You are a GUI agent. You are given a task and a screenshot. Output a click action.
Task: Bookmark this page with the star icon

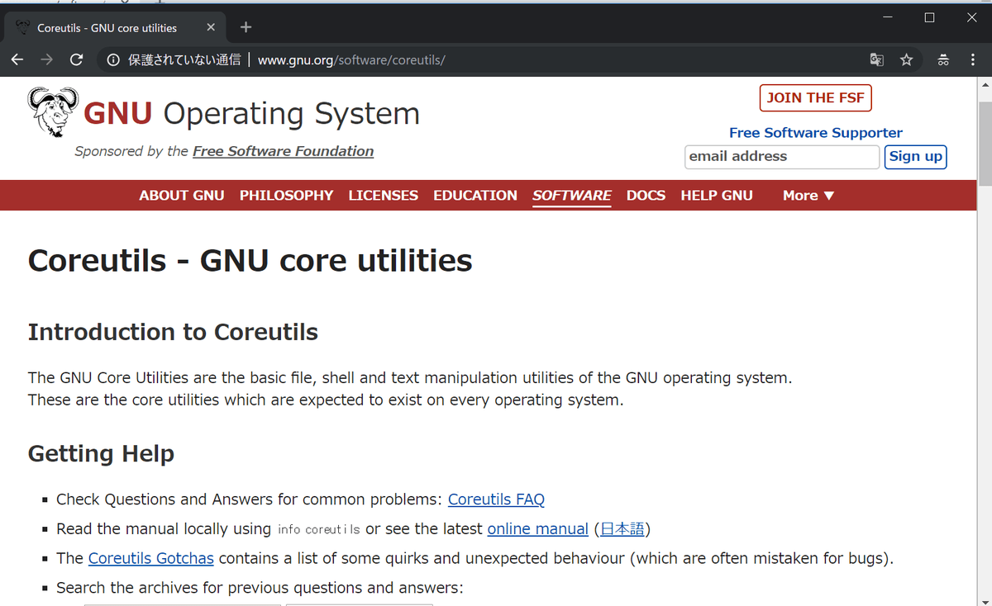[907, 59]
